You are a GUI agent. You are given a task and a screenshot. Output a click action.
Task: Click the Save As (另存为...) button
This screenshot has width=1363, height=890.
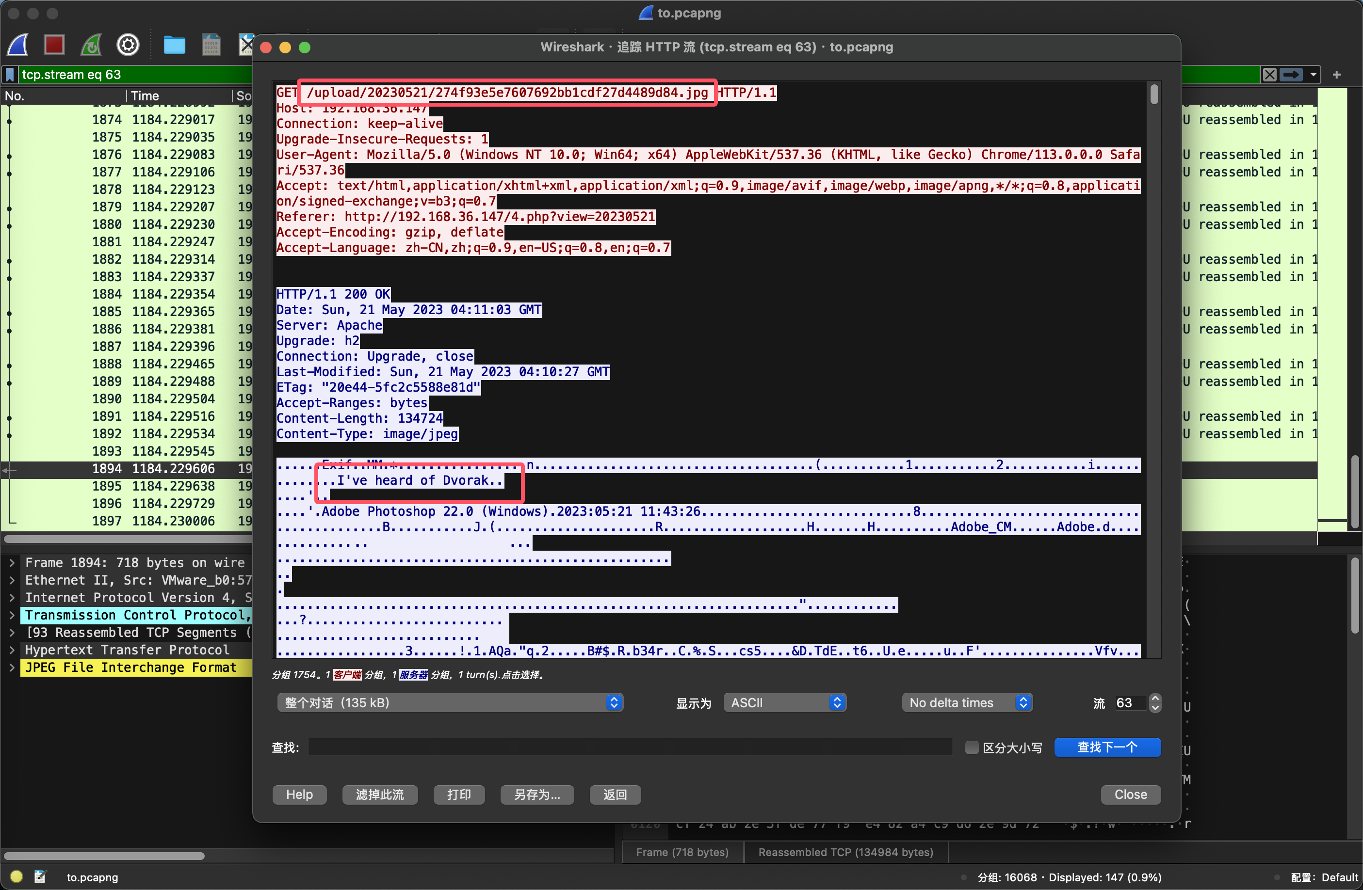click(x=536, y=795)
